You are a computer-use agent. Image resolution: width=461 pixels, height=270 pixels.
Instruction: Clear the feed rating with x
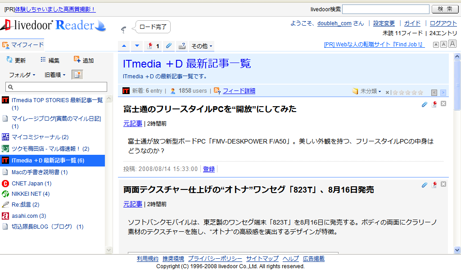click(387, 93)
